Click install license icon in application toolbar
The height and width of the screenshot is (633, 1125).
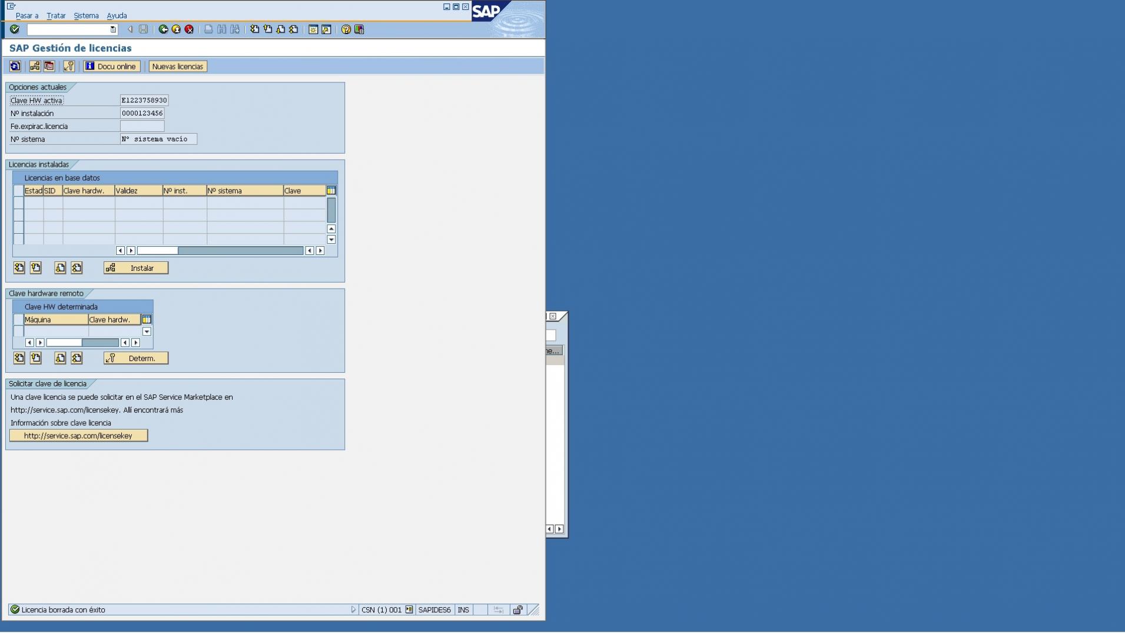[35, 67]
